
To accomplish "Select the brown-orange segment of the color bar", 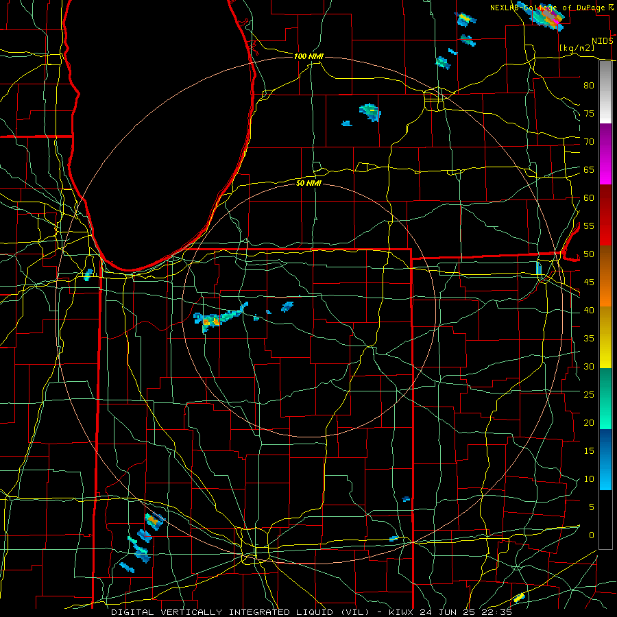I will click(x=605, y=276).
